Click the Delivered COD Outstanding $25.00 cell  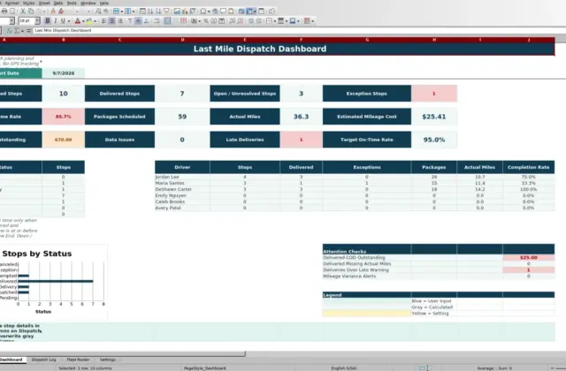point(529,257)
